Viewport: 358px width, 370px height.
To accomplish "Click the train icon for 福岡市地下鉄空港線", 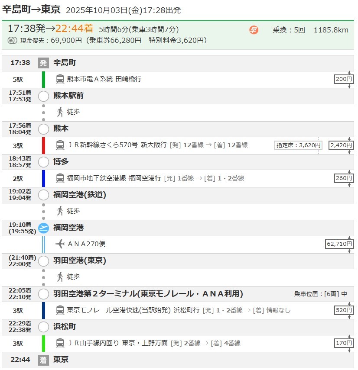I will click(60, 178).
